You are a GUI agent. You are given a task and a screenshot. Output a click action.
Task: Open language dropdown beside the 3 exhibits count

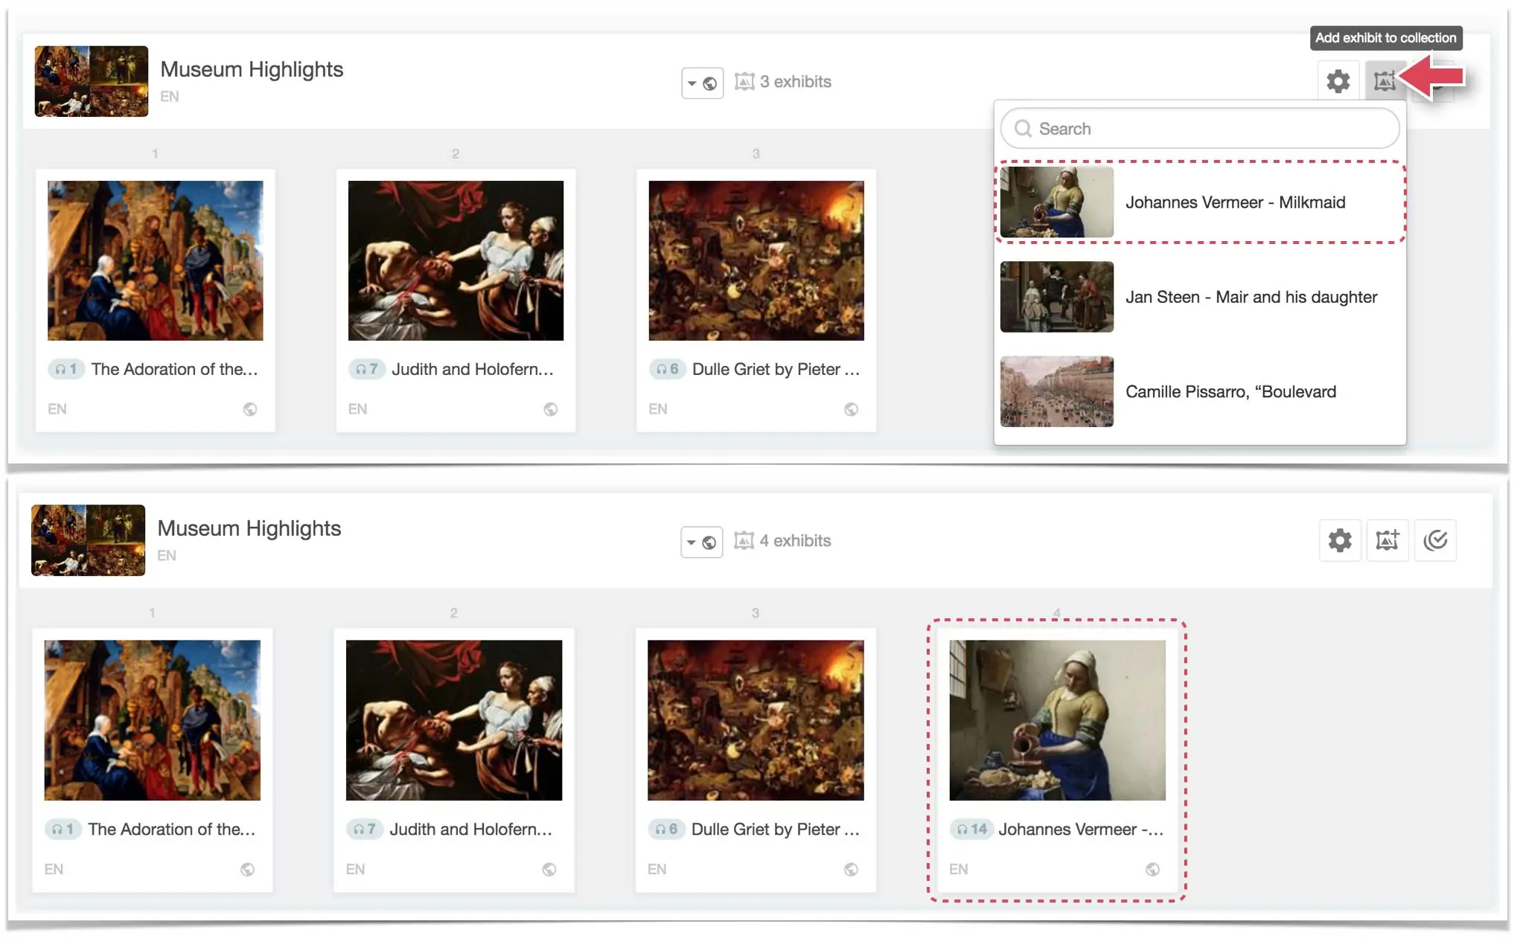[x=702, y=83]
